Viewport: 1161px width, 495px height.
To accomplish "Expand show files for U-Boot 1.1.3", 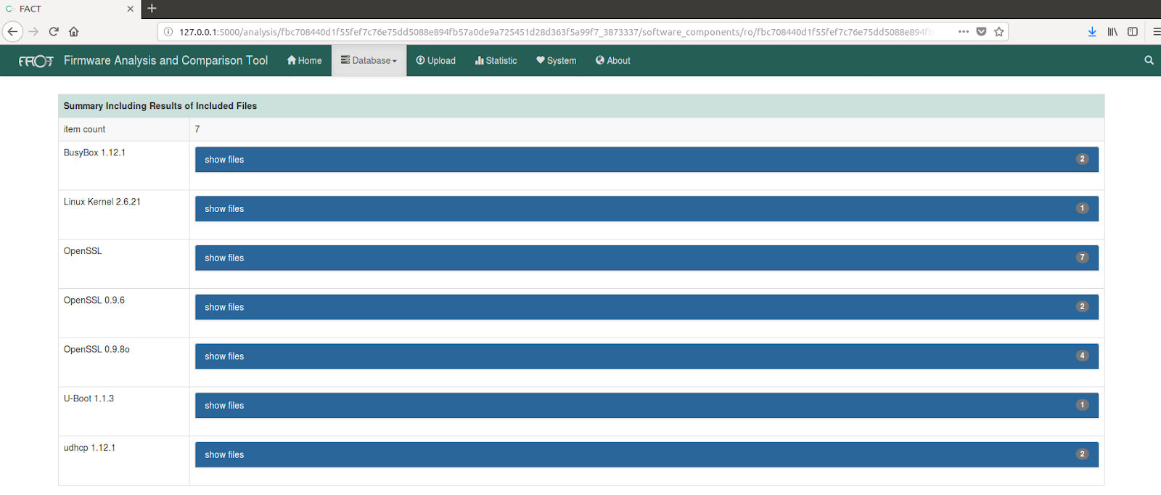I will (x=647, y=406).
